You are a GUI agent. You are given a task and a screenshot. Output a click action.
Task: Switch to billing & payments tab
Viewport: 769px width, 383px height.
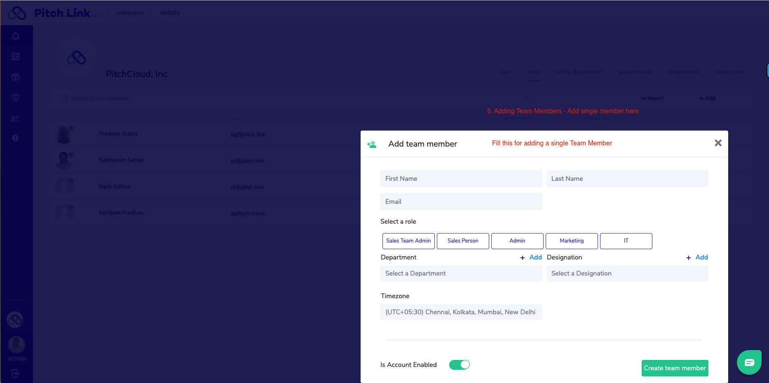click(579, 72)
